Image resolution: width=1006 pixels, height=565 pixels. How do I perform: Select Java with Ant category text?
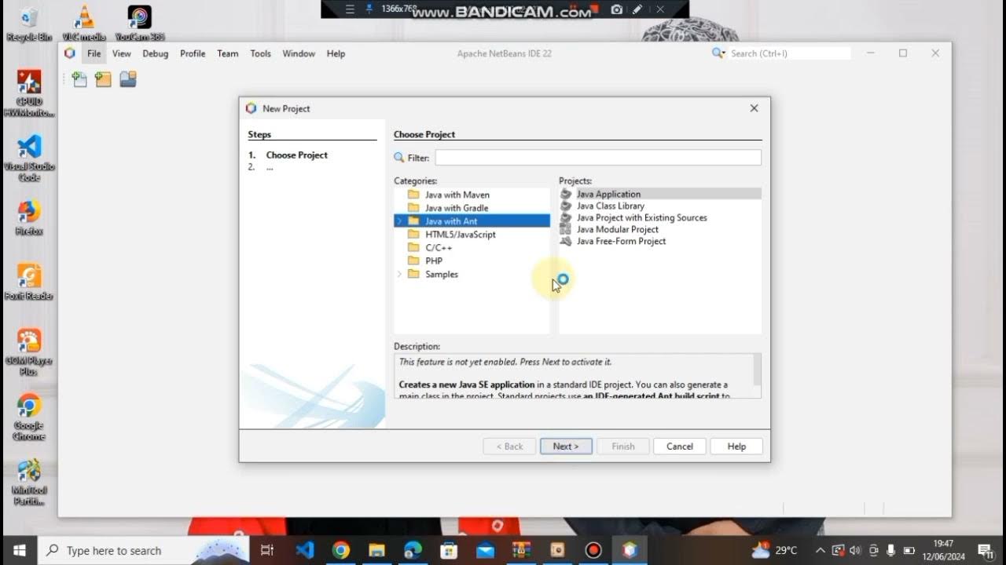451,221
